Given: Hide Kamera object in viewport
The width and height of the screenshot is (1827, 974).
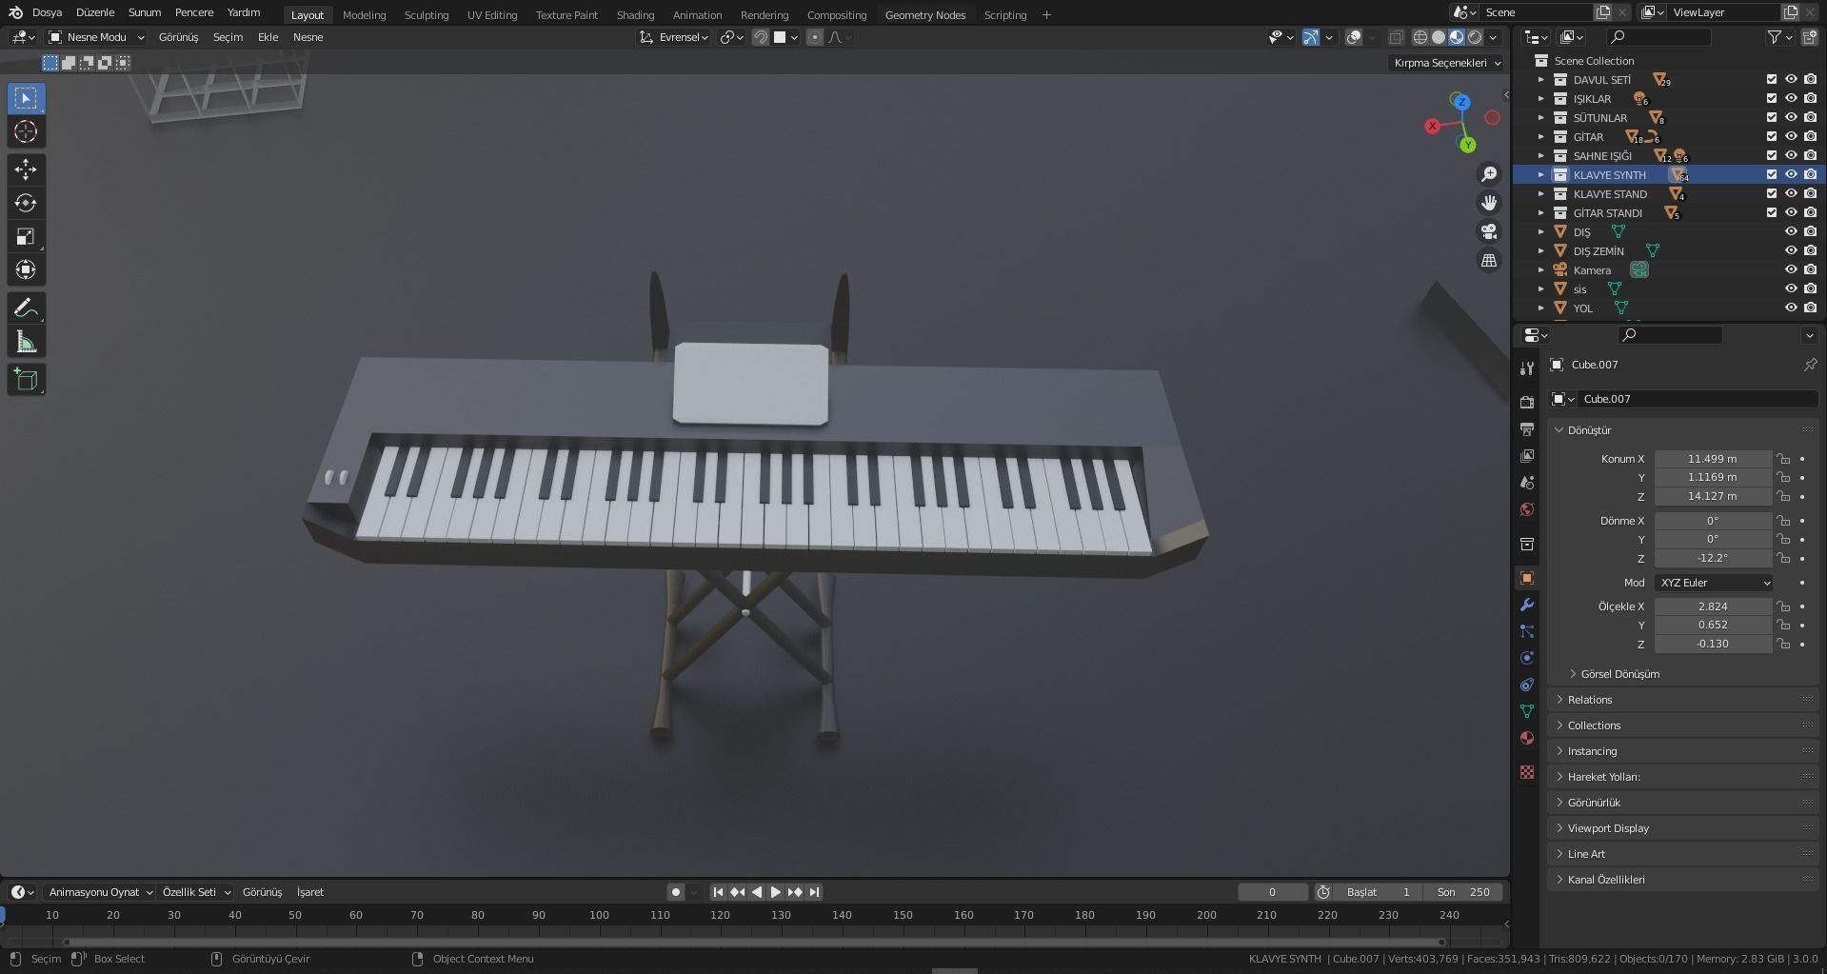Looking at the screenshot, I should click(x=1791, y=270).
